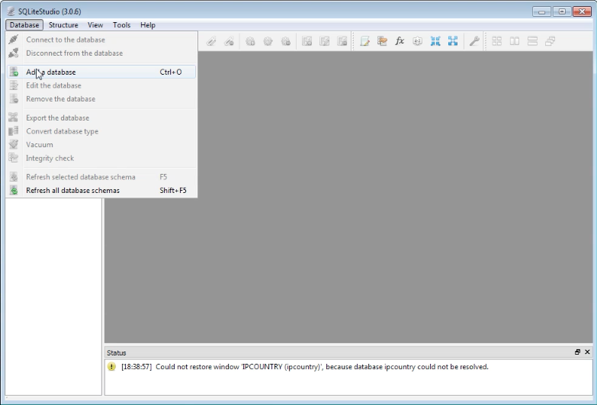Click the greyed Delete trigger toolbar icon

click(286, 41)
